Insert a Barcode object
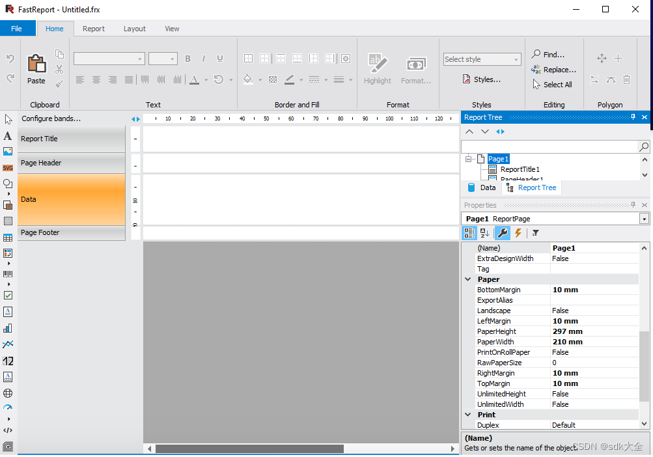This screenshot has height=457, width=653. [x=8, y=273]
